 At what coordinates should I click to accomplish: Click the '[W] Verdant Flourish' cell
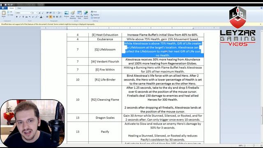click(x=105, y=62)
